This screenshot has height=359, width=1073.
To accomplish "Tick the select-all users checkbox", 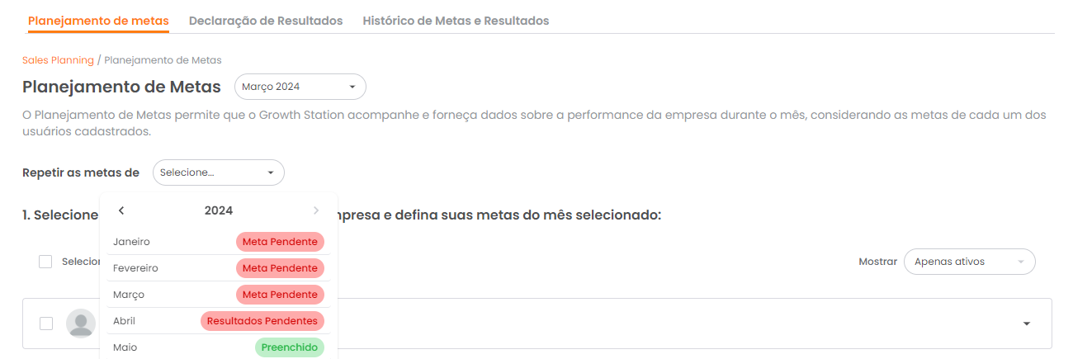I will [45, 262].
